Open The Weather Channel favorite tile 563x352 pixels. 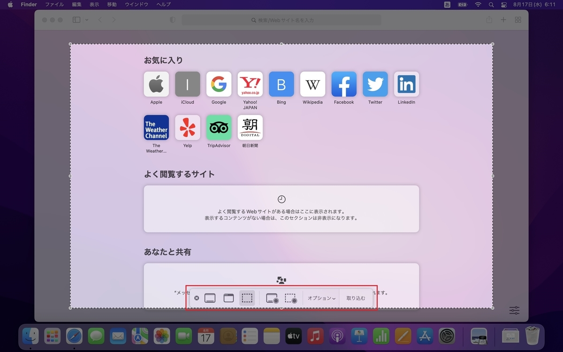pyautogui.click(x=156, y=128)
